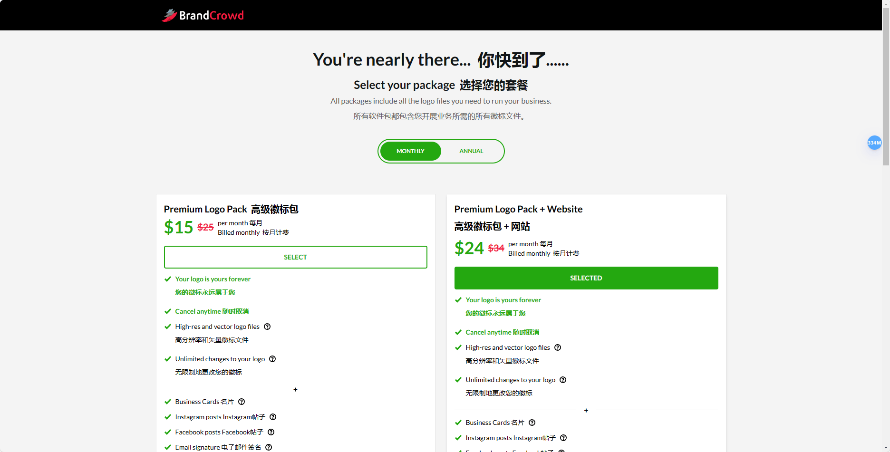This screenshot has width=890, height=452.
Task: Click the strikethrough $25 price
Action: pyautogui.click(x=205, y=227)
